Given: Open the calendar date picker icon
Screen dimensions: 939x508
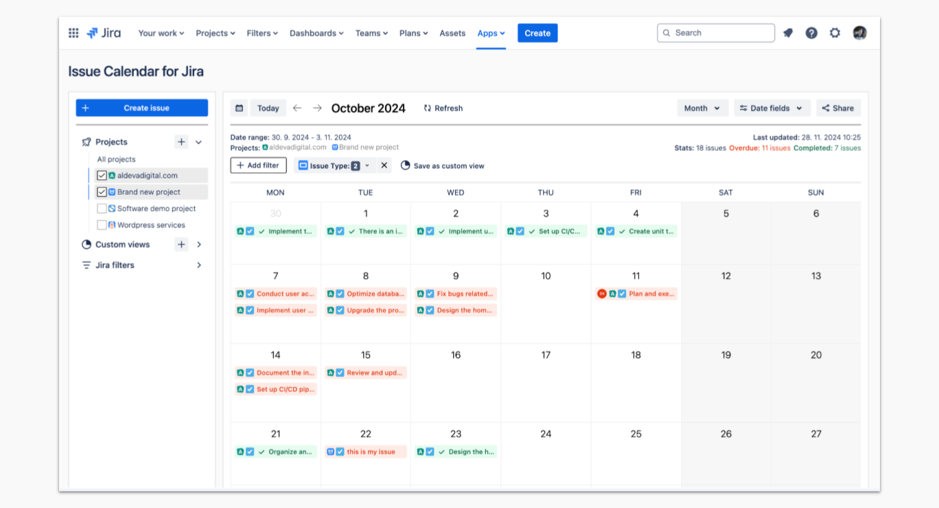Looking at the screenshot, I should click(x=239, y=108).
